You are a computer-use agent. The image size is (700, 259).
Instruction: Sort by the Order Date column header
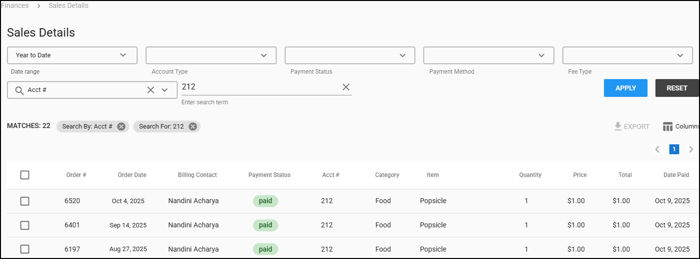pos(132,175)
